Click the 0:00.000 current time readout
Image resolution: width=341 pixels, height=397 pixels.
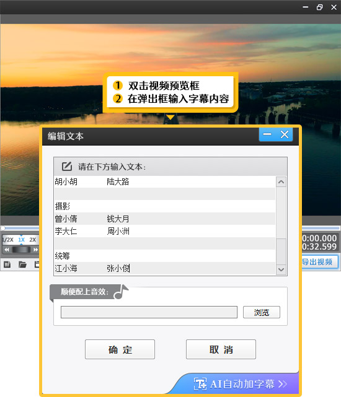[319, 238]
